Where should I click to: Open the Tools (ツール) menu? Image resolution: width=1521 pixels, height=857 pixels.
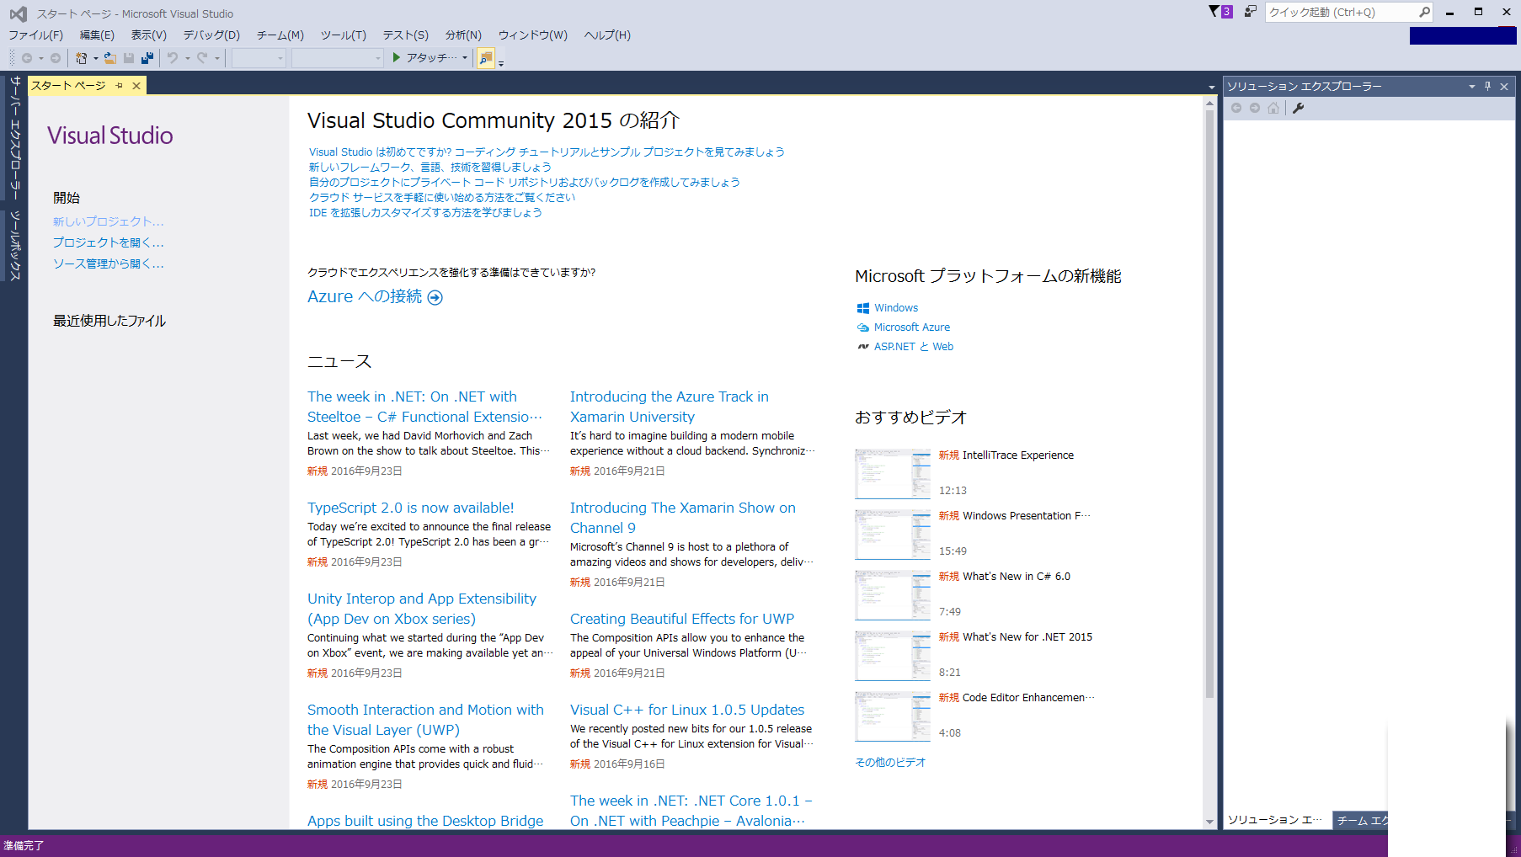343,35
